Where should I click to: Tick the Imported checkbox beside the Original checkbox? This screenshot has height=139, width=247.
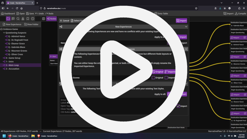(166, 77)
